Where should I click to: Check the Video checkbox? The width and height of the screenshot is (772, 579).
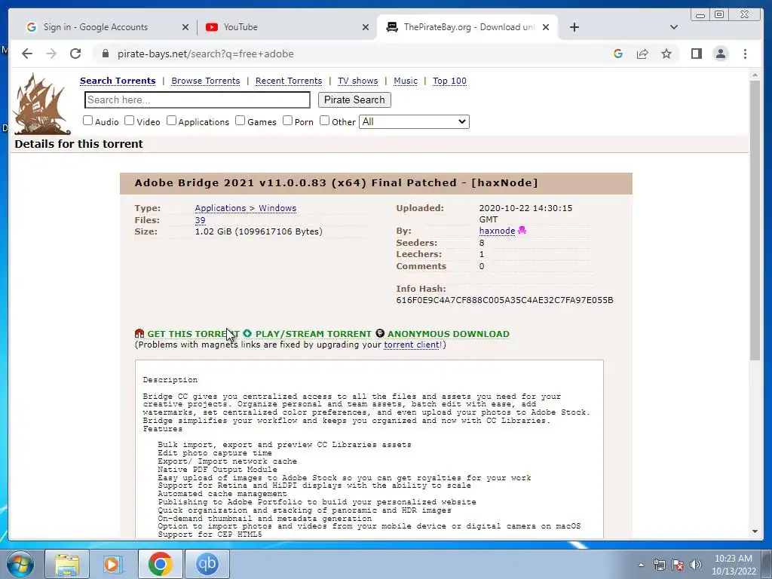click(130, 121)
